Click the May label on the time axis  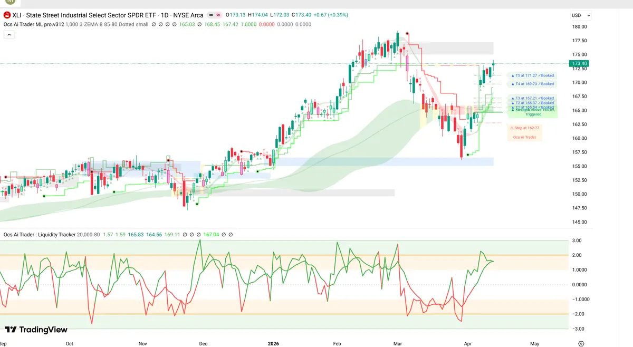click(x=534, y=343)
